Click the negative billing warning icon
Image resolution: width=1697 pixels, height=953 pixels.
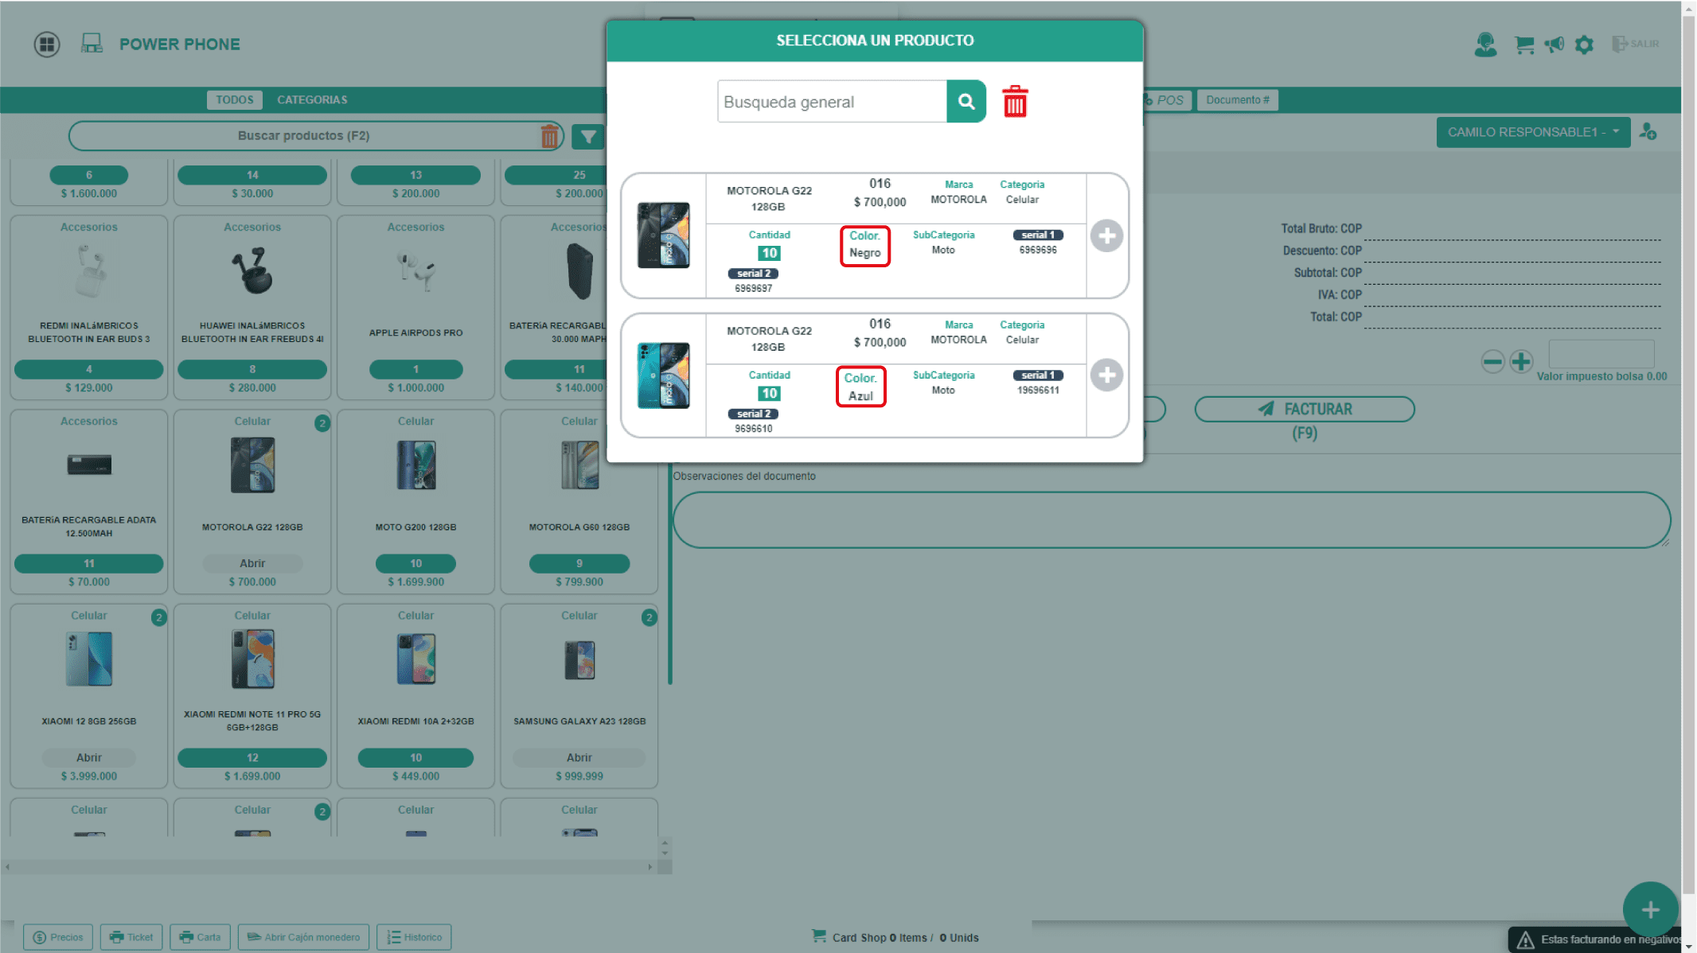1525,940
